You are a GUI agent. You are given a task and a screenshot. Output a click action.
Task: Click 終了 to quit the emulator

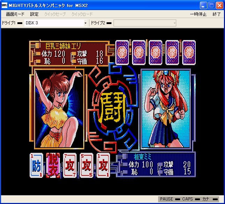[x=217, y=14]
